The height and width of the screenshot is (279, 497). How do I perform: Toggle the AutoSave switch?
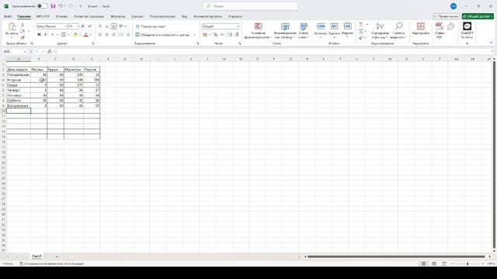pos(42,6)
